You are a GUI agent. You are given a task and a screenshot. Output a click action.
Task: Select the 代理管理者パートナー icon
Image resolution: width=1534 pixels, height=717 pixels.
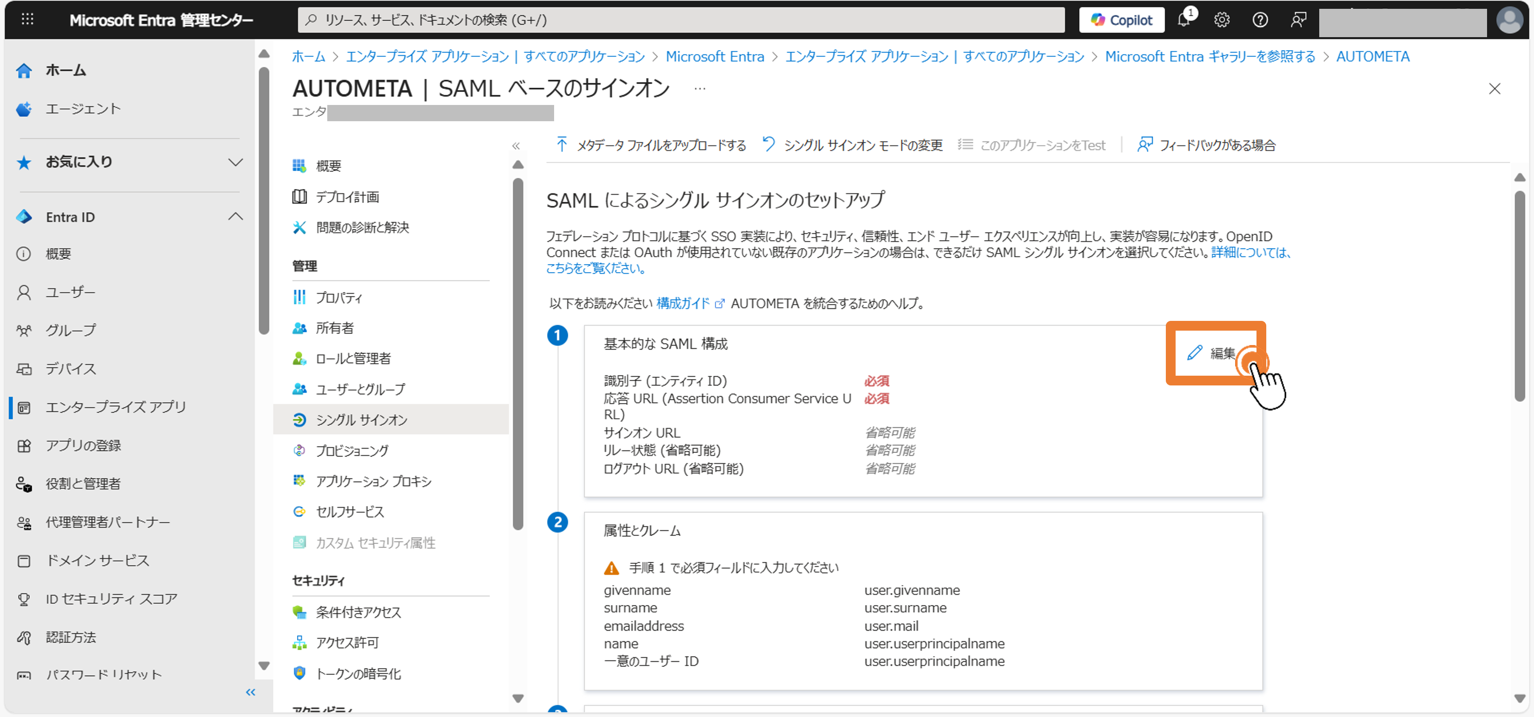(24, 522)
